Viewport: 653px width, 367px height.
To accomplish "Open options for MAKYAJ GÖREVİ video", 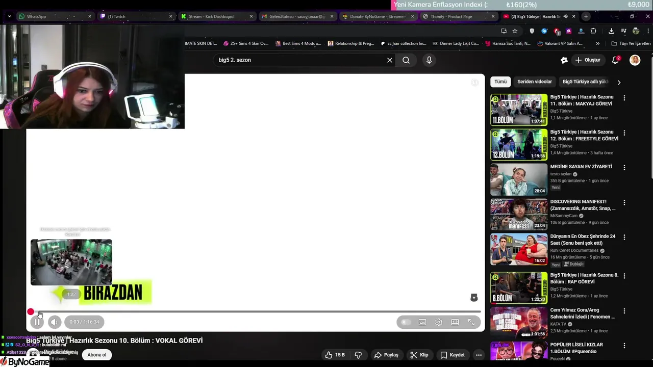I will click(x=624, y=98).
